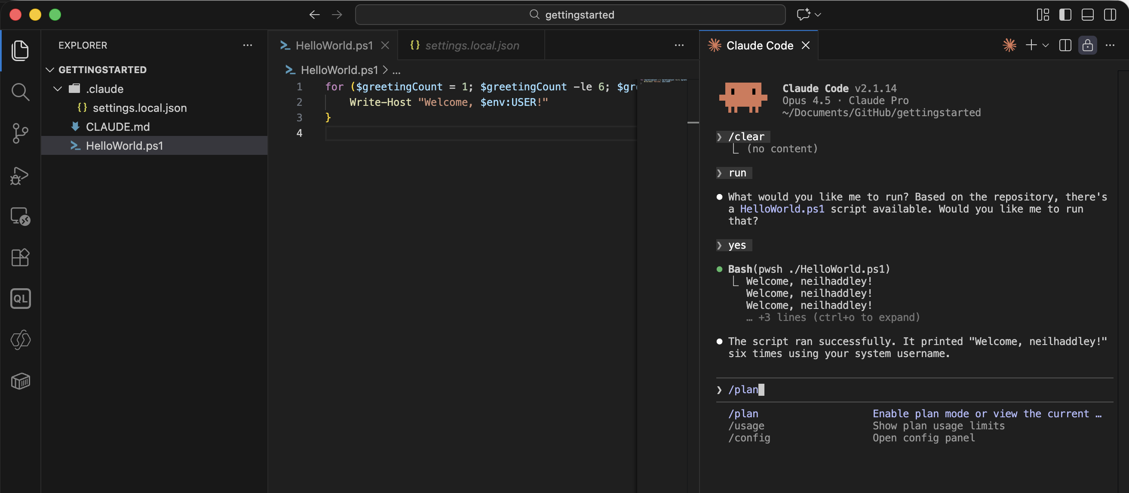Click the lock editor group icon
Screen dimensions: 1129x493
pyautogui.click(x=1087, y=45)
